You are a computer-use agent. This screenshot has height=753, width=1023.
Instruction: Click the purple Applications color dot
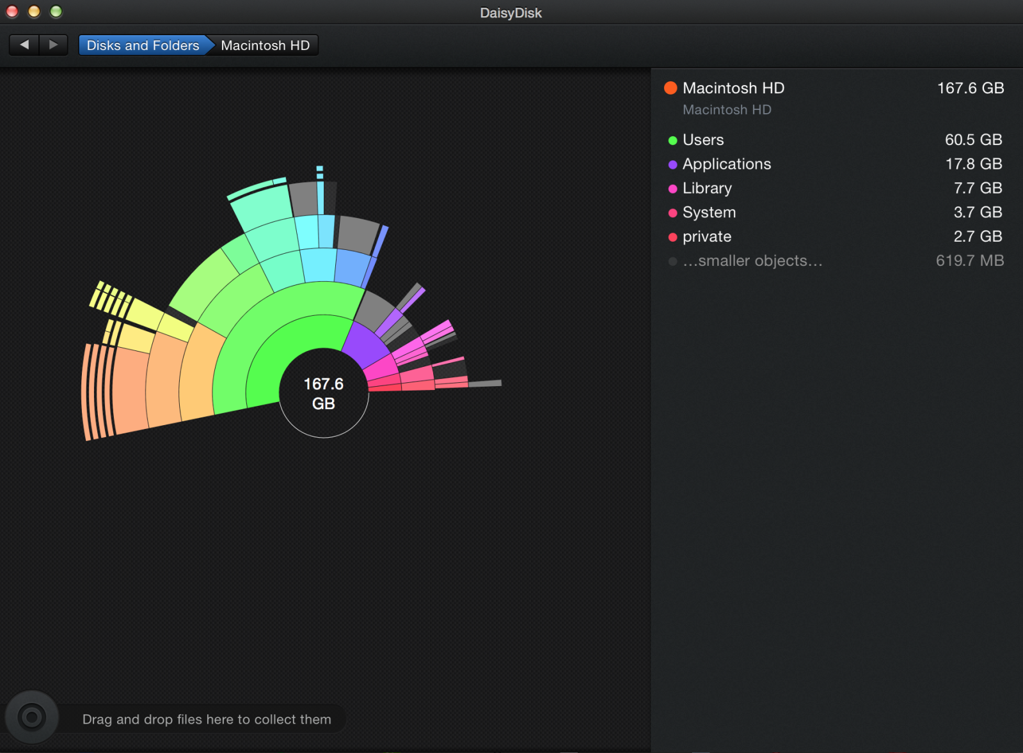point(672,165)
